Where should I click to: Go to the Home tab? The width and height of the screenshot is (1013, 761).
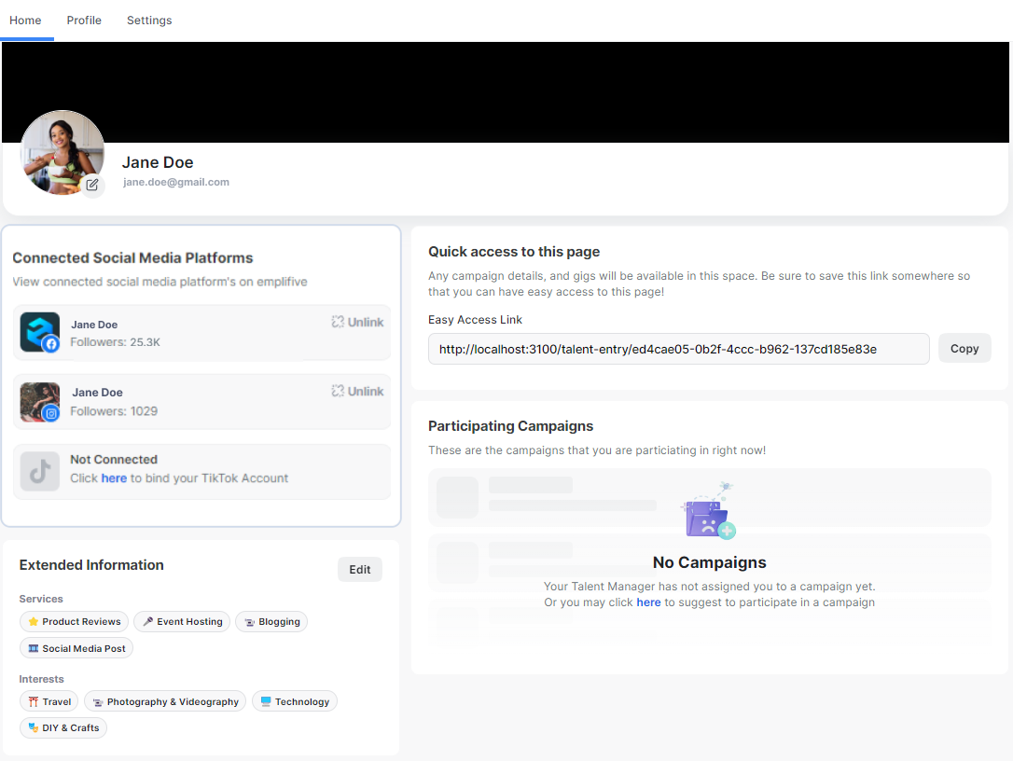pyautogui.click(x=25, y=21)
